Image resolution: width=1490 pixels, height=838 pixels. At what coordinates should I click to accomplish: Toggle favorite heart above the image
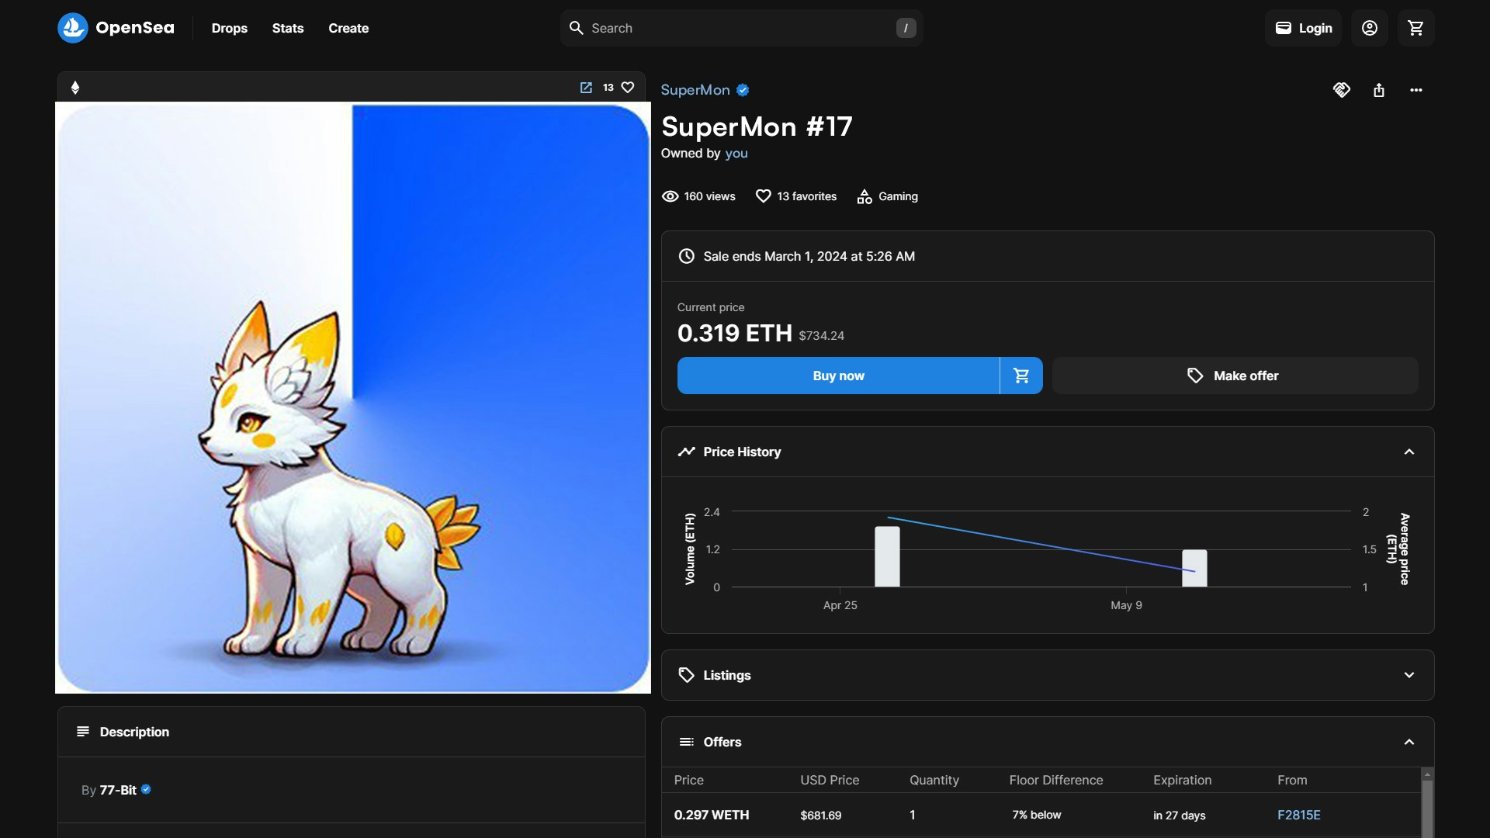coord(628,88)
